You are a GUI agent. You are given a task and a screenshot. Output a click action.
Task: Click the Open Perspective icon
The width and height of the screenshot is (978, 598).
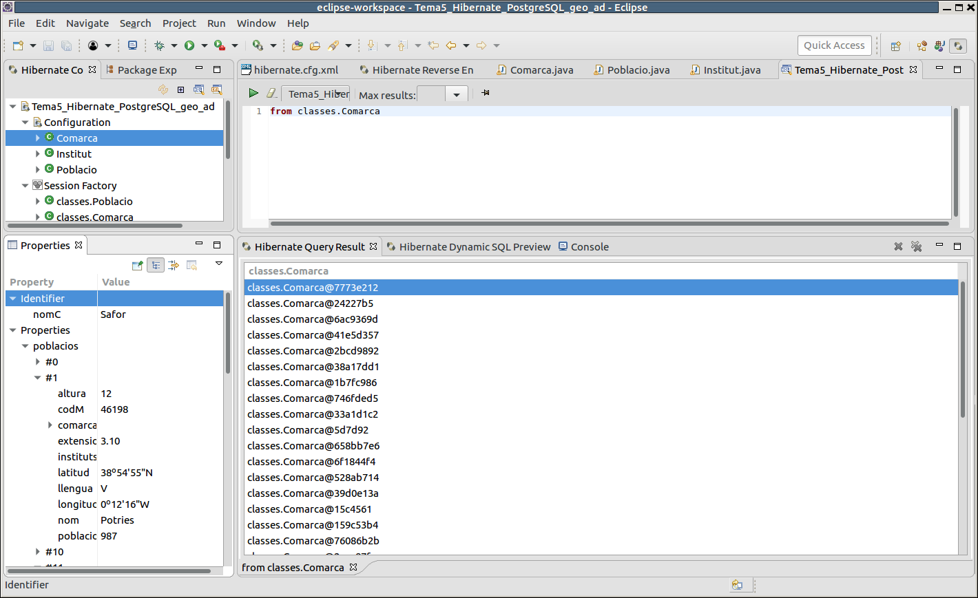[895, 46]
